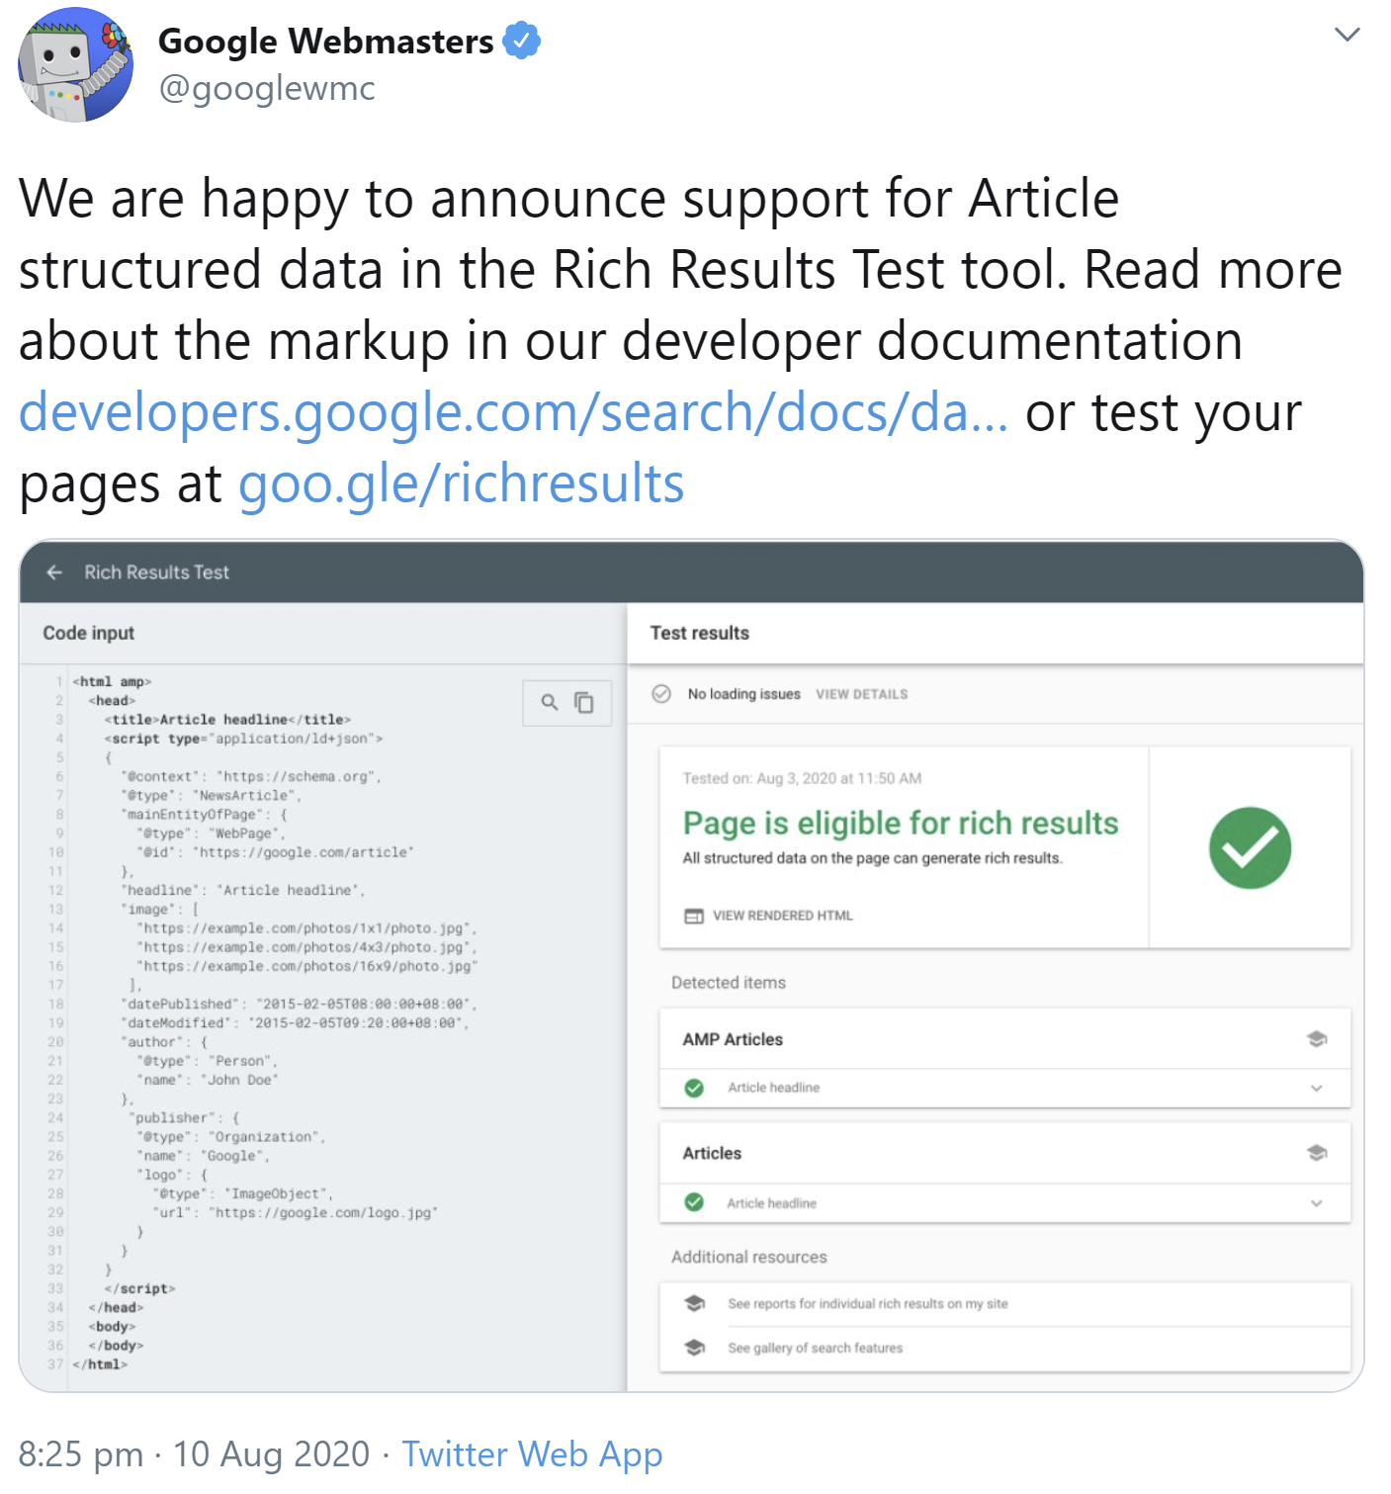
Task: Open the tweet options caret
Action: pyautogui.click(x=1347, y=34)
